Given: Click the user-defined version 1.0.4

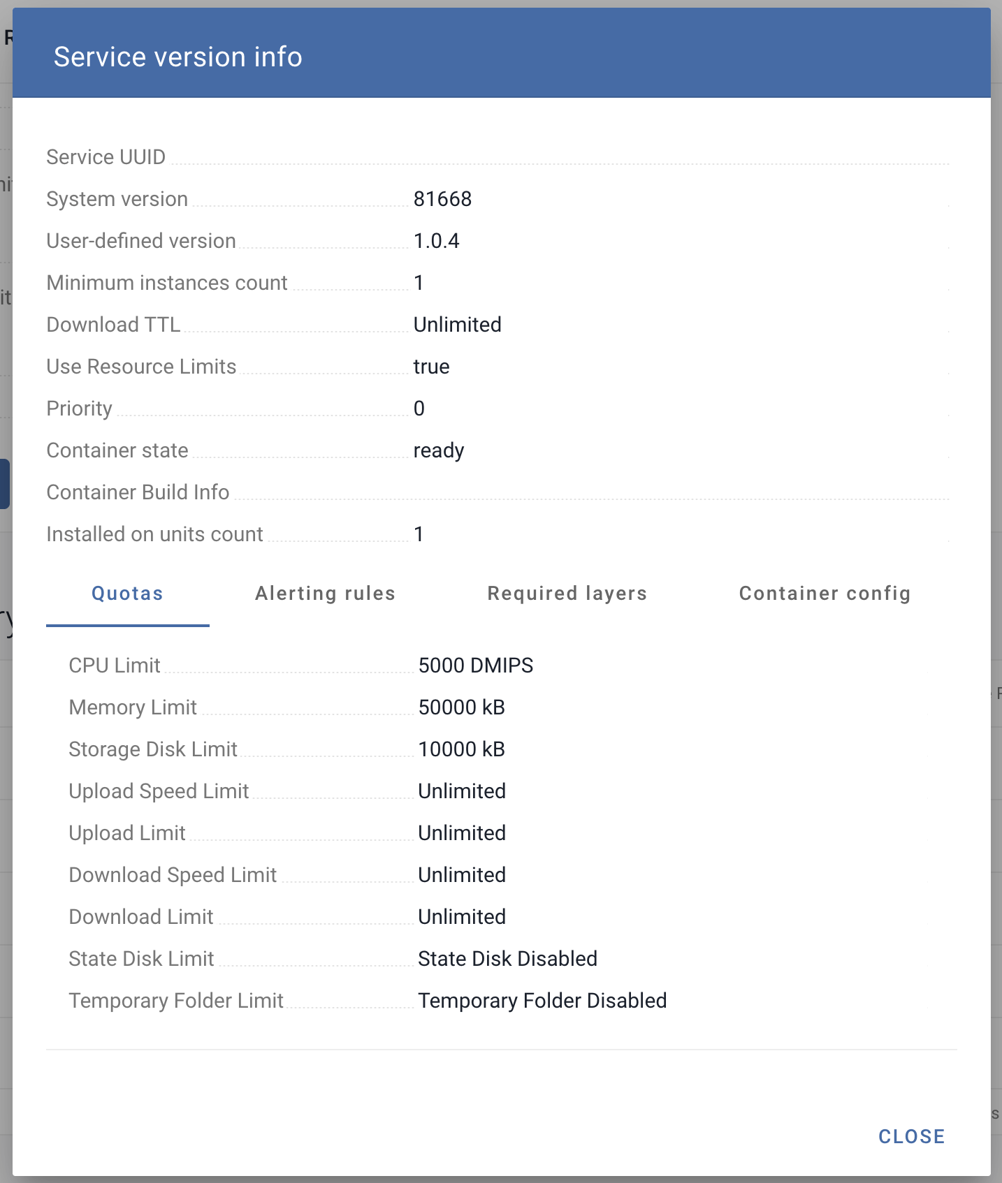Looking at the screenshot, I should point(436,241).
